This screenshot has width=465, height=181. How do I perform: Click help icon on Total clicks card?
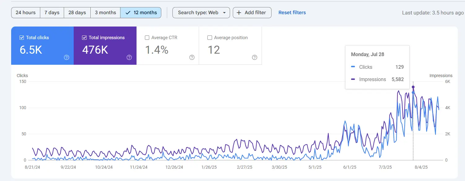pos(67,57)
